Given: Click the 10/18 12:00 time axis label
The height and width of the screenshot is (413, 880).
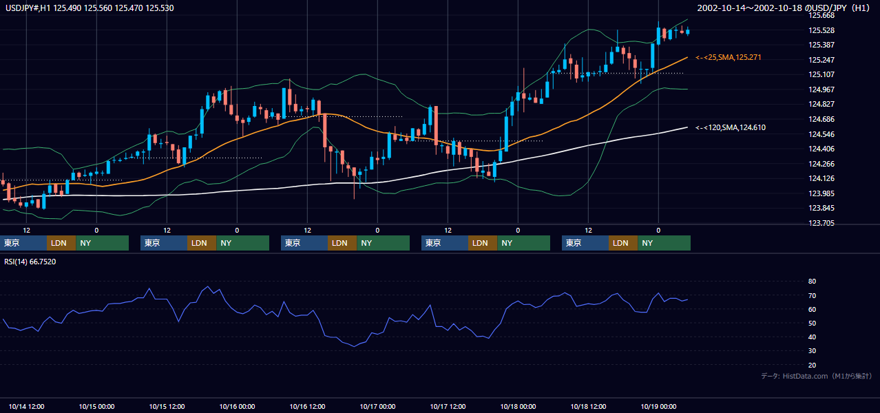Looking at the screenshot, I should point(588,407).
